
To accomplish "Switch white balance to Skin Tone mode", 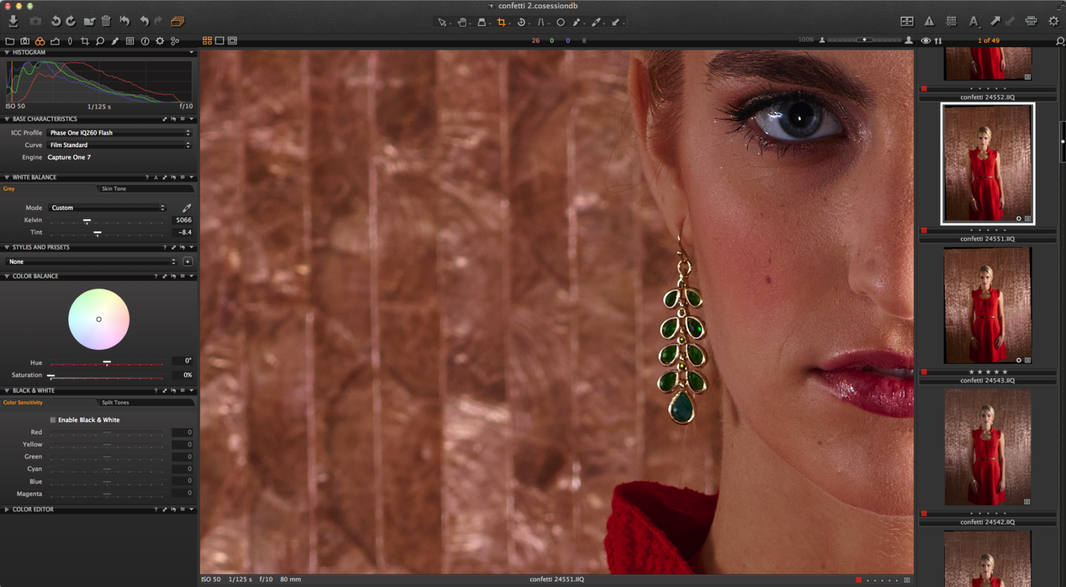I will (114, 188).
